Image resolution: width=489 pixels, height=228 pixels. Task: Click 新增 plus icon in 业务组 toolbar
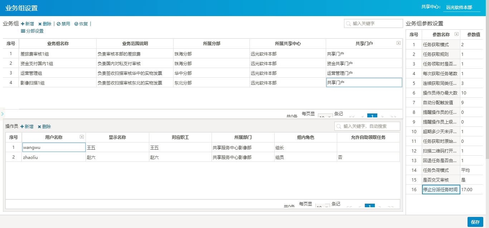tap(23, 24)
